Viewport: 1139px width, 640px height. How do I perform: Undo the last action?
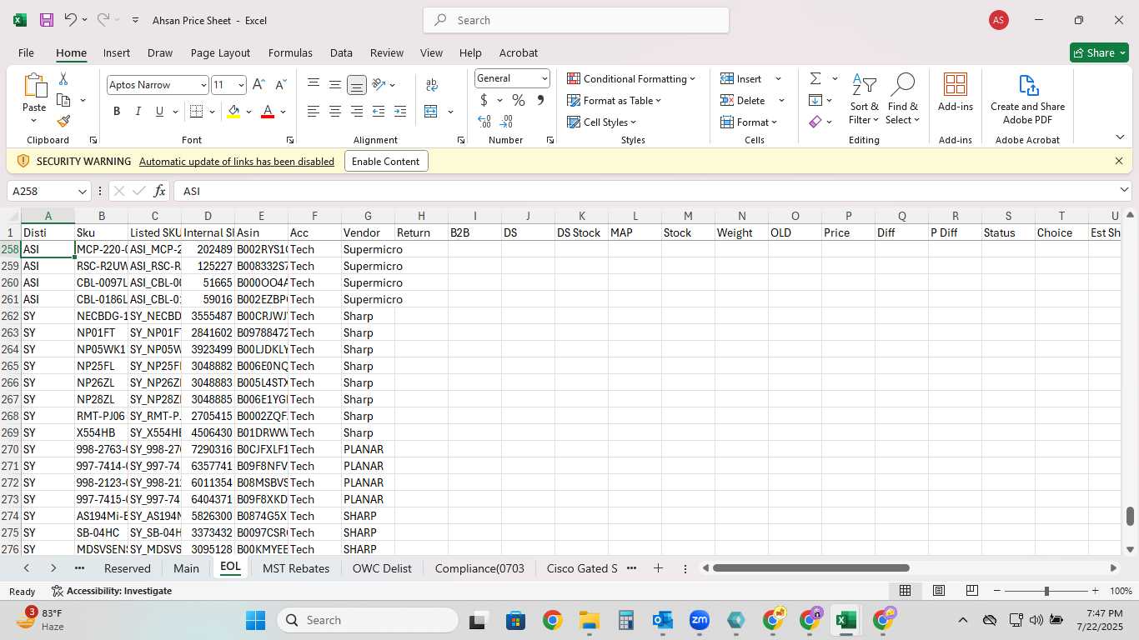tap(71, 20)
